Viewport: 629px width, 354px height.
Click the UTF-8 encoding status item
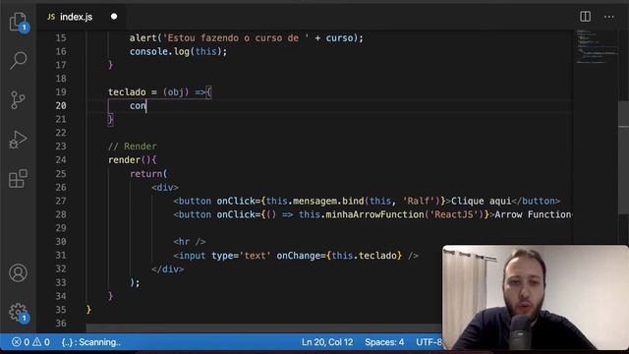point(429,342)
